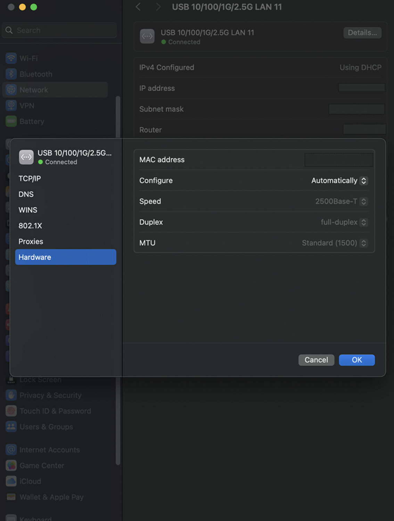Open Bluetooth settings from sidebar
394x521 pixels.
click(x=11, y=74)
